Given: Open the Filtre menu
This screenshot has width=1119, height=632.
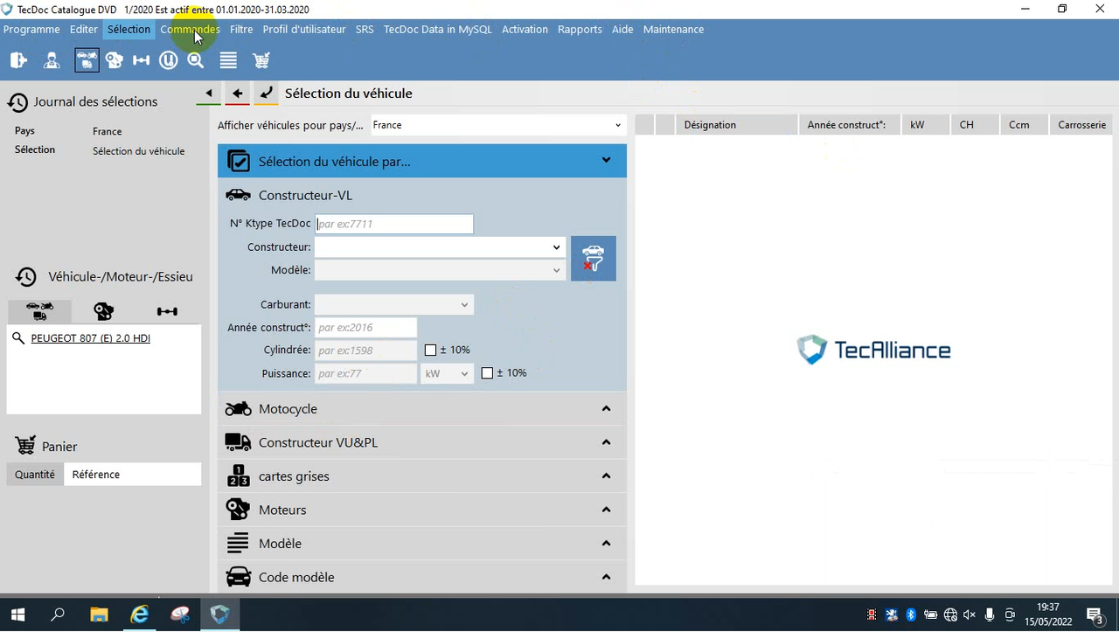Looking at the screenshot, I should tap(241, 29).
